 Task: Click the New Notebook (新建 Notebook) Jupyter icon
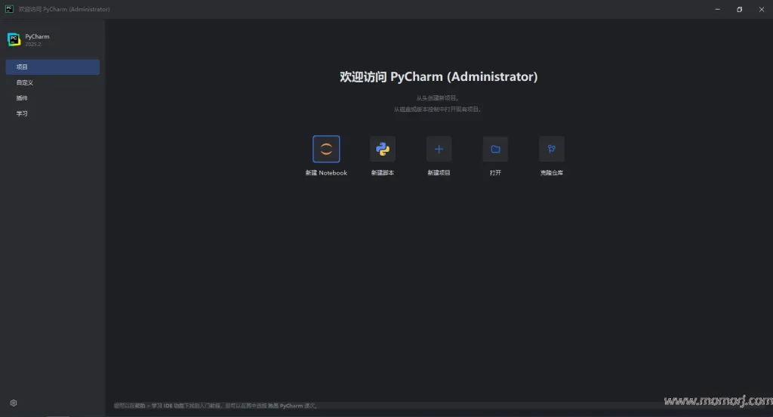tap(326, 149)
